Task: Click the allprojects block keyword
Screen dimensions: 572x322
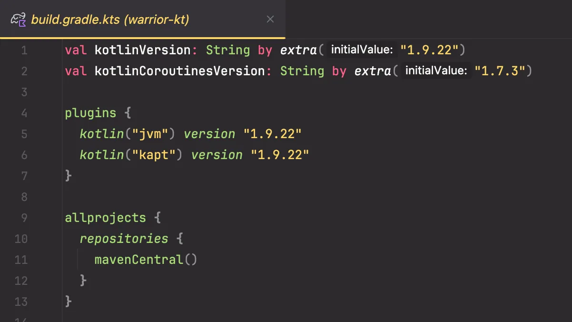Action: (x=106, y=218)
